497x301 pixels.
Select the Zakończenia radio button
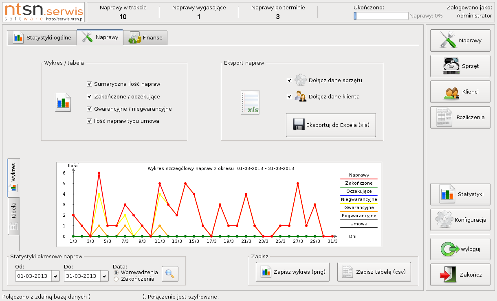click(116, 279)
